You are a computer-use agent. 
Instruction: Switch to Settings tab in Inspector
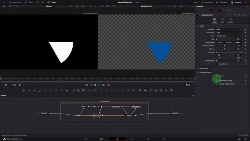tap(230, 20)
